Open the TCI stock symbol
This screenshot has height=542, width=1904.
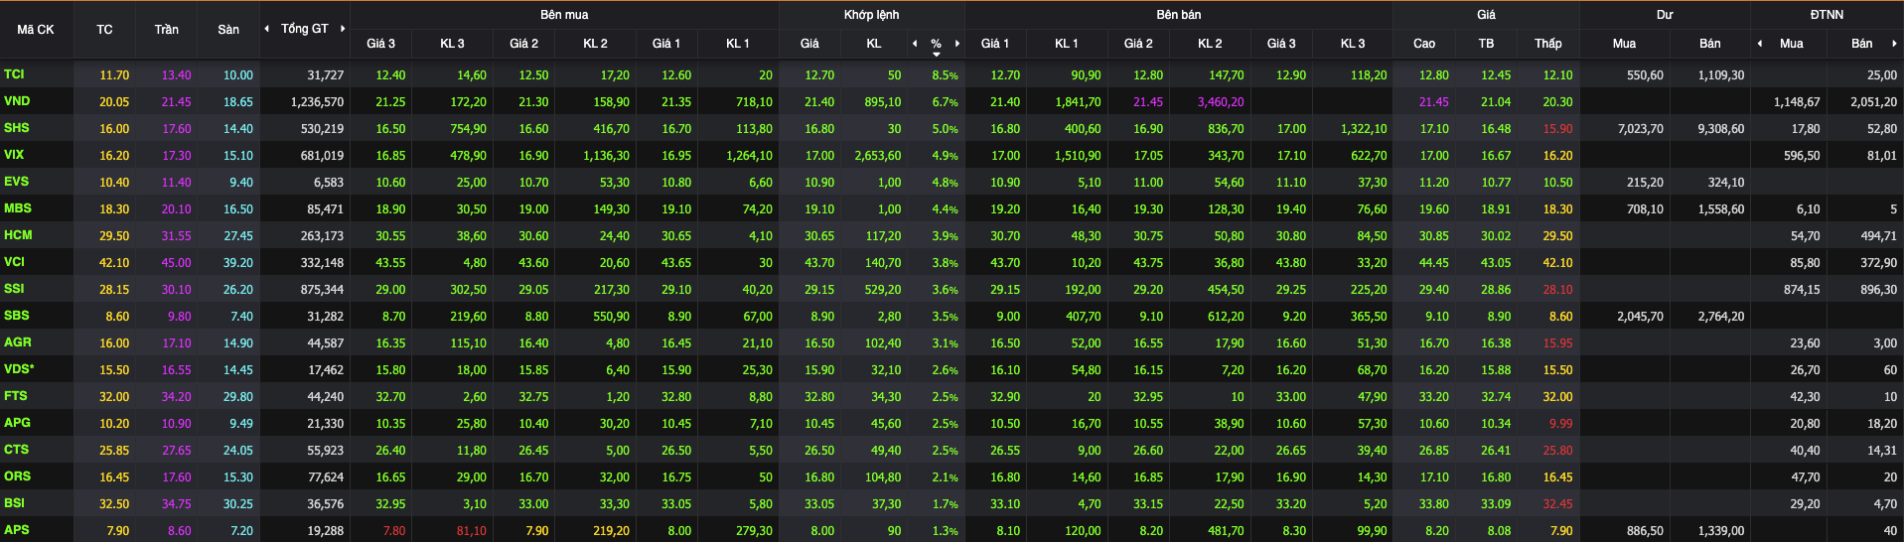14,74
